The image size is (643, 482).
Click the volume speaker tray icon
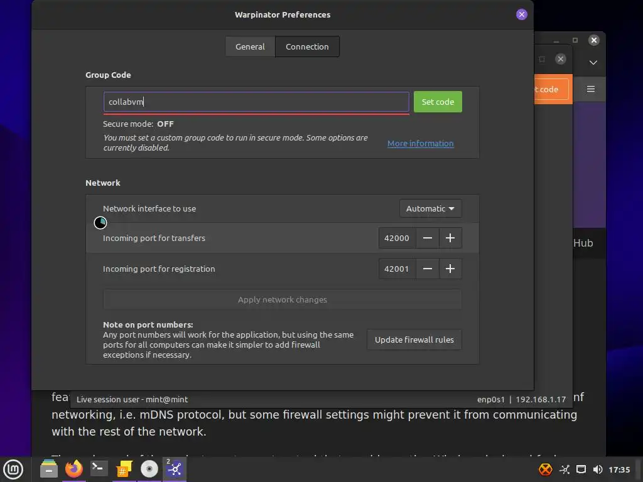pos(598,469)
